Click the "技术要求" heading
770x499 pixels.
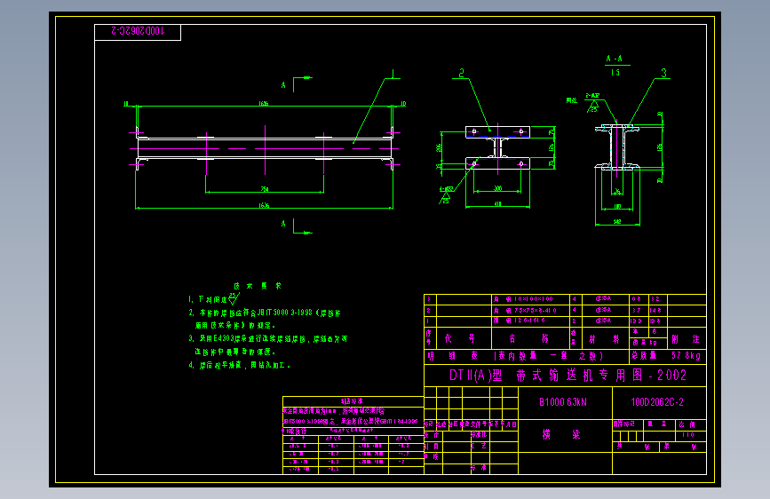pos(258,286)
